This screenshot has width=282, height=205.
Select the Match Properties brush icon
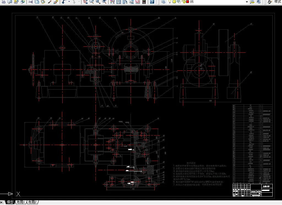[50, 2]
